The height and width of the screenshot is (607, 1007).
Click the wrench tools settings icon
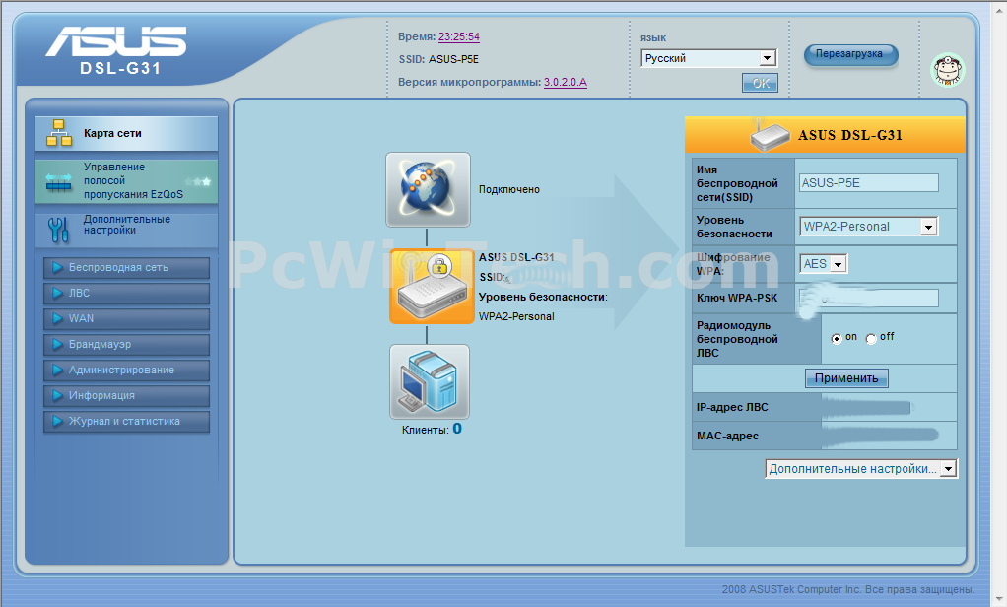58,230
